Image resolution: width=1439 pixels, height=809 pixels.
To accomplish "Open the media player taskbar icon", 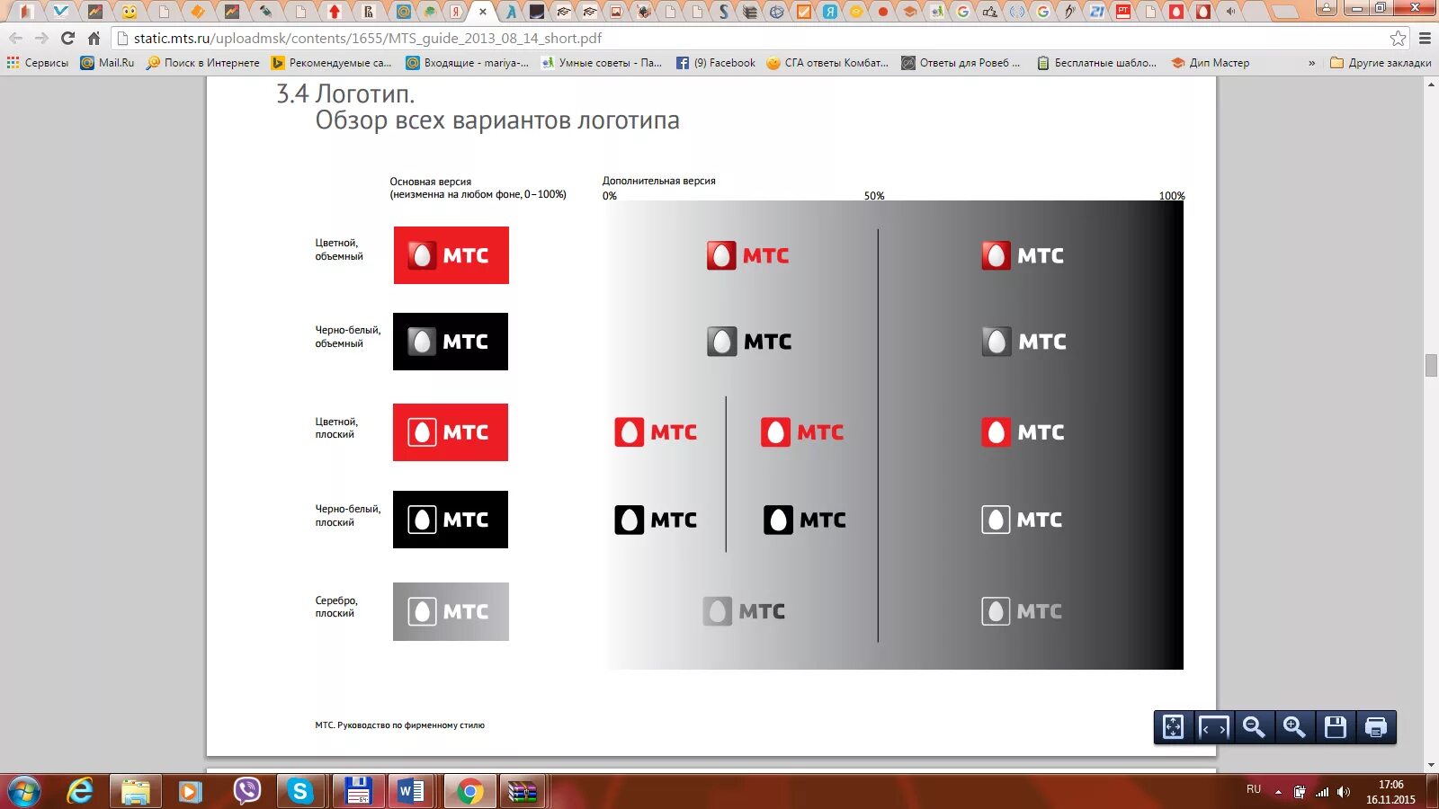I will click(x=190, y=792).
